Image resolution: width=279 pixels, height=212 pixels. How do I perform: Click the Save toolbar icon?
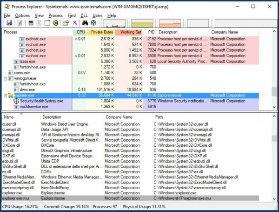[9, 23]
